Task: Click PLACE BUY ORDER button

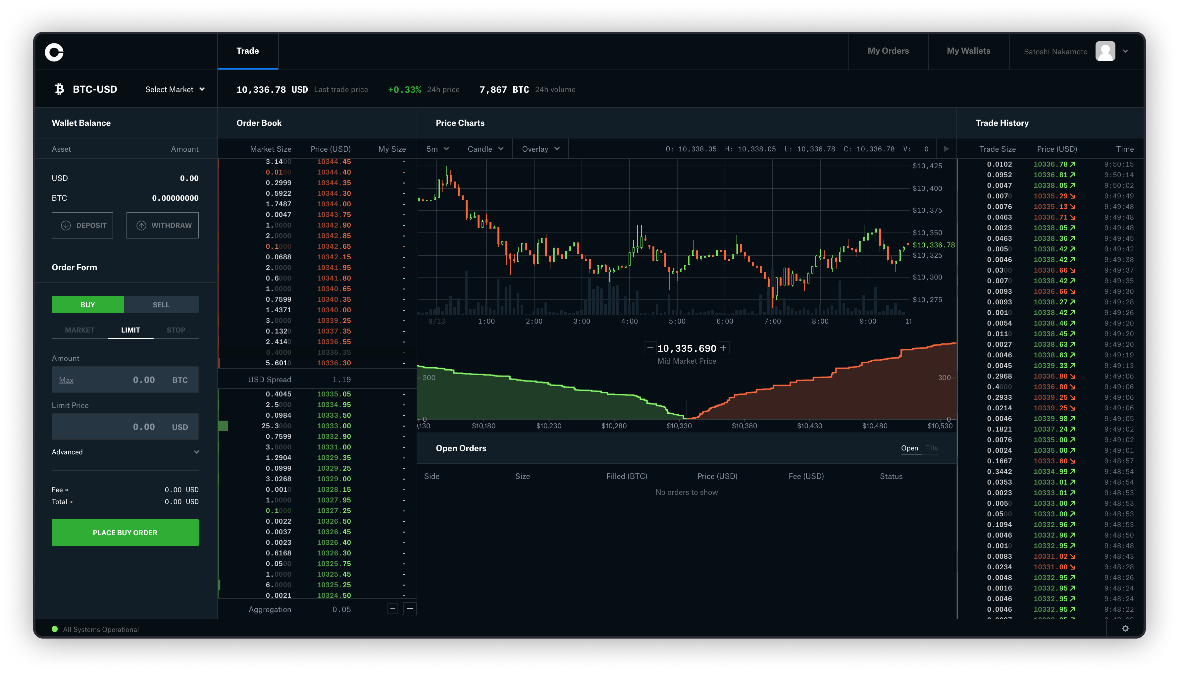Action: point(125,532)
